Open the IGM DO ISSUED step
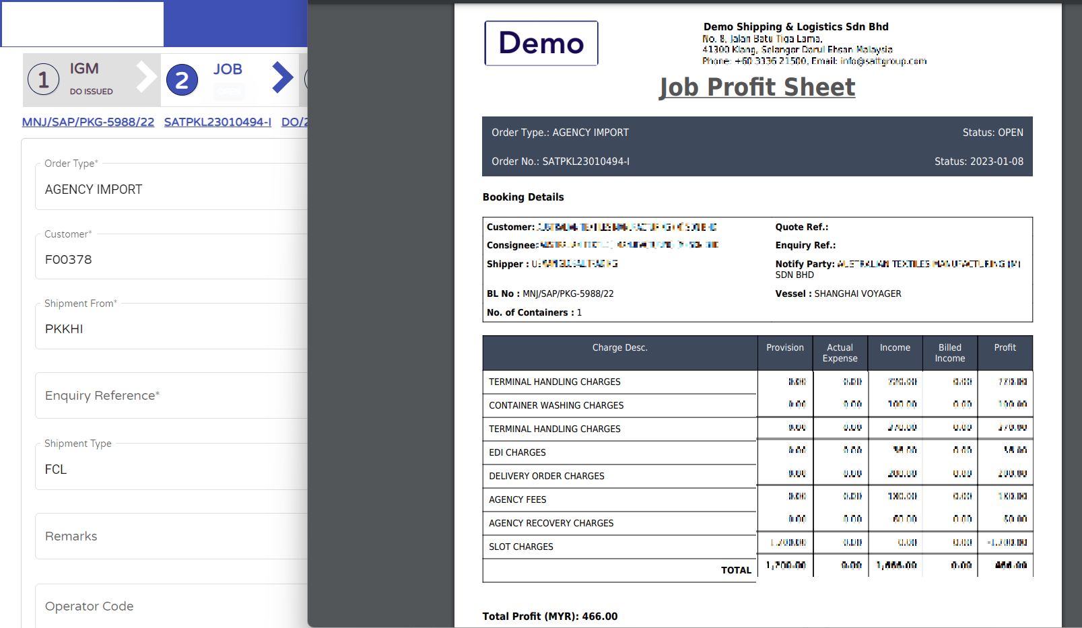This screenshot has height=628, width=1082. point(92,79)
